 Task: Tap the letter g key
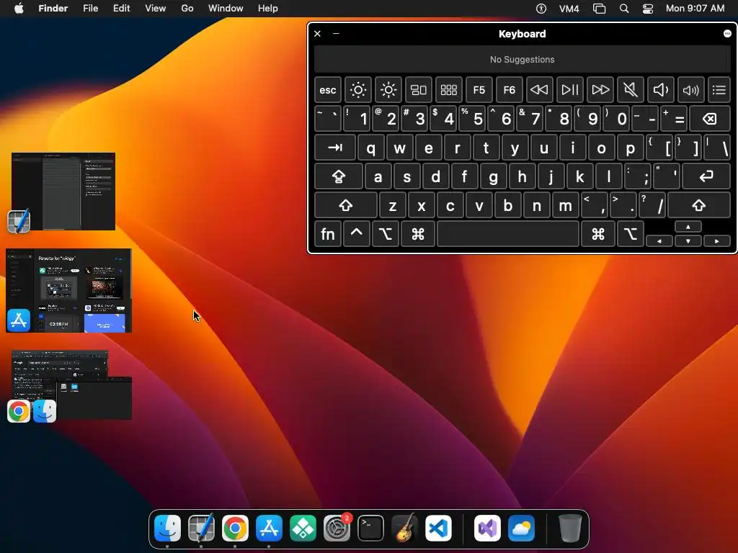[493, 176]
